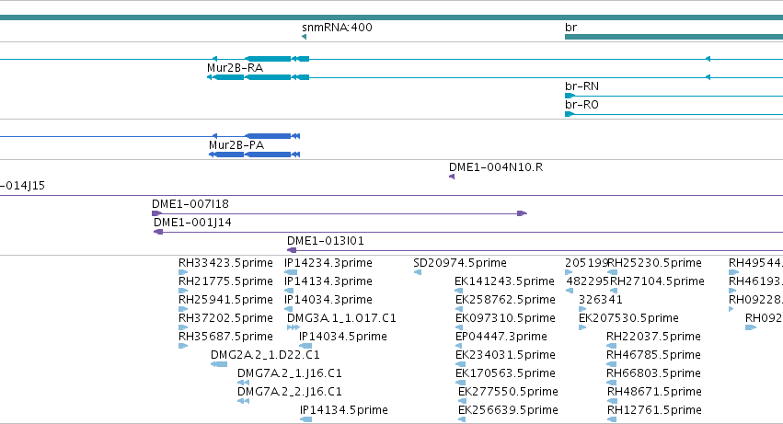Click the IP14134.5prime EST glyph
The width and height of the screenshot is (783, 424).
coord(305,419)
